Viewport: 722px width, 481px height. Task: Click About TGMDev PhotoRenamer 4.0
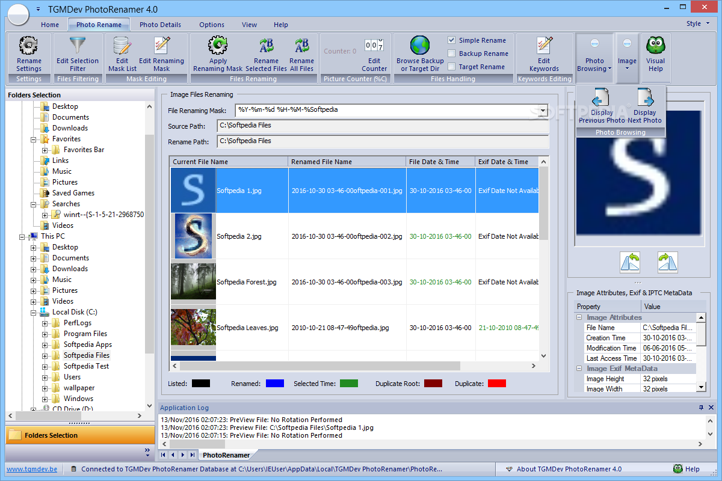pyautogui.click(x=564, y=469)
